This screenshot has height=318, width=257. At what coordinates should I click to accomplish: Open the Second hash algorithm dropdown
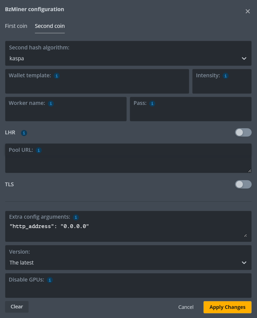tap(128, 59)
